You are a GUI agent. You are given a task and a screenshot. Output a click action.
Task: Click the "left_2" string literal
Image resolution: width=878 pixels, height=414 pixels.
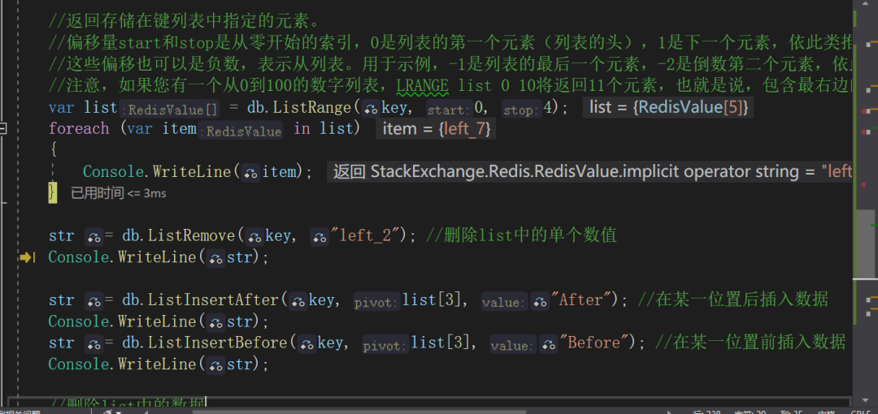click(x=367, y=235)
